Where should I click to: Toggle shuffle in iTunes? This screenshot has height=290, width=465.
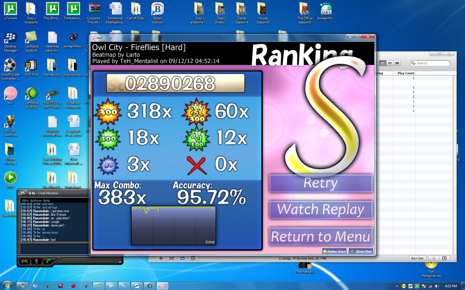(171, 258)
